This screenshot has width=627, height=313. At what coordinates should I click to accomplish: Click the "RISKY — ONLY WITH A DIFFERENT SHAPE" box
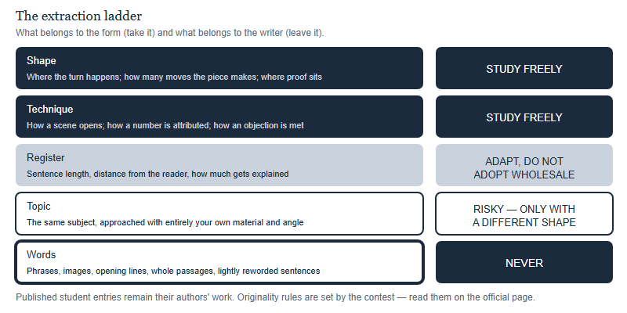coord(524,214)
